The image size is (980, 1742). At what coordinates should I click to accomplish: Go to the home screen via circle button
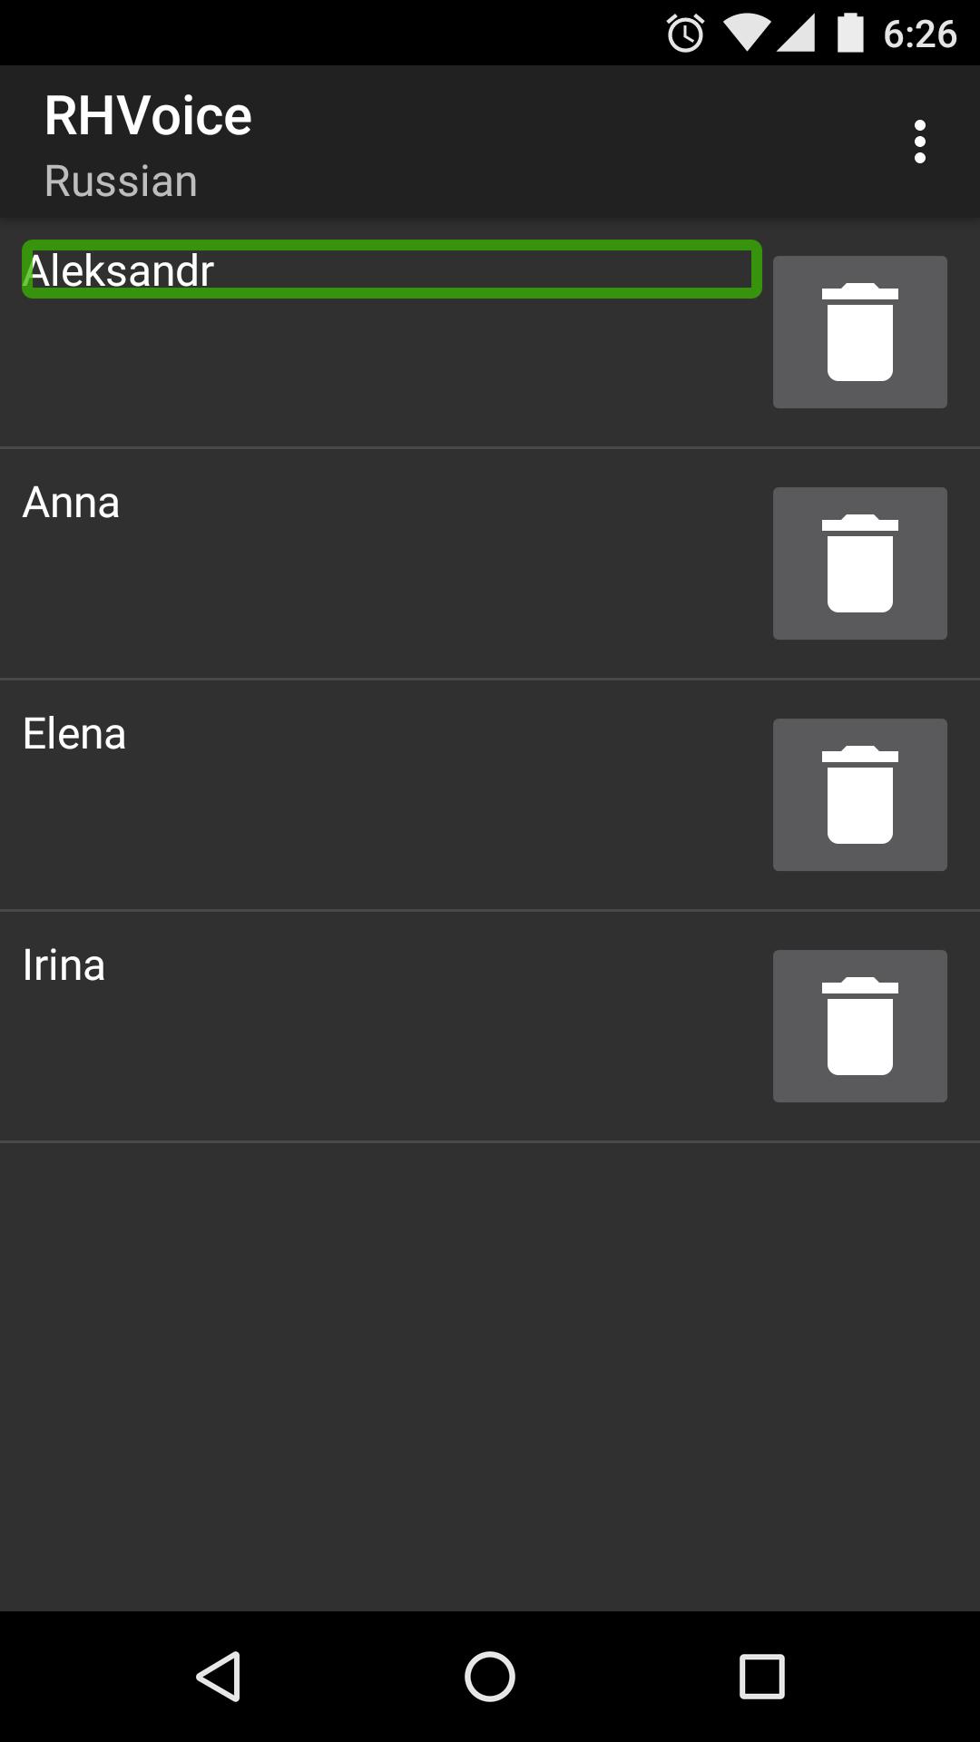point(490,1676)
